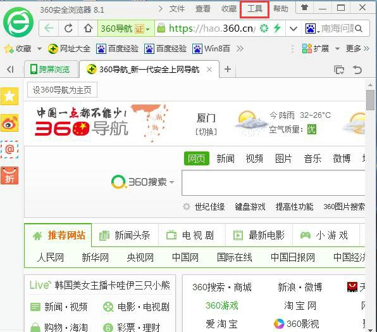Reload the page with refresh icon

(68, 29)
